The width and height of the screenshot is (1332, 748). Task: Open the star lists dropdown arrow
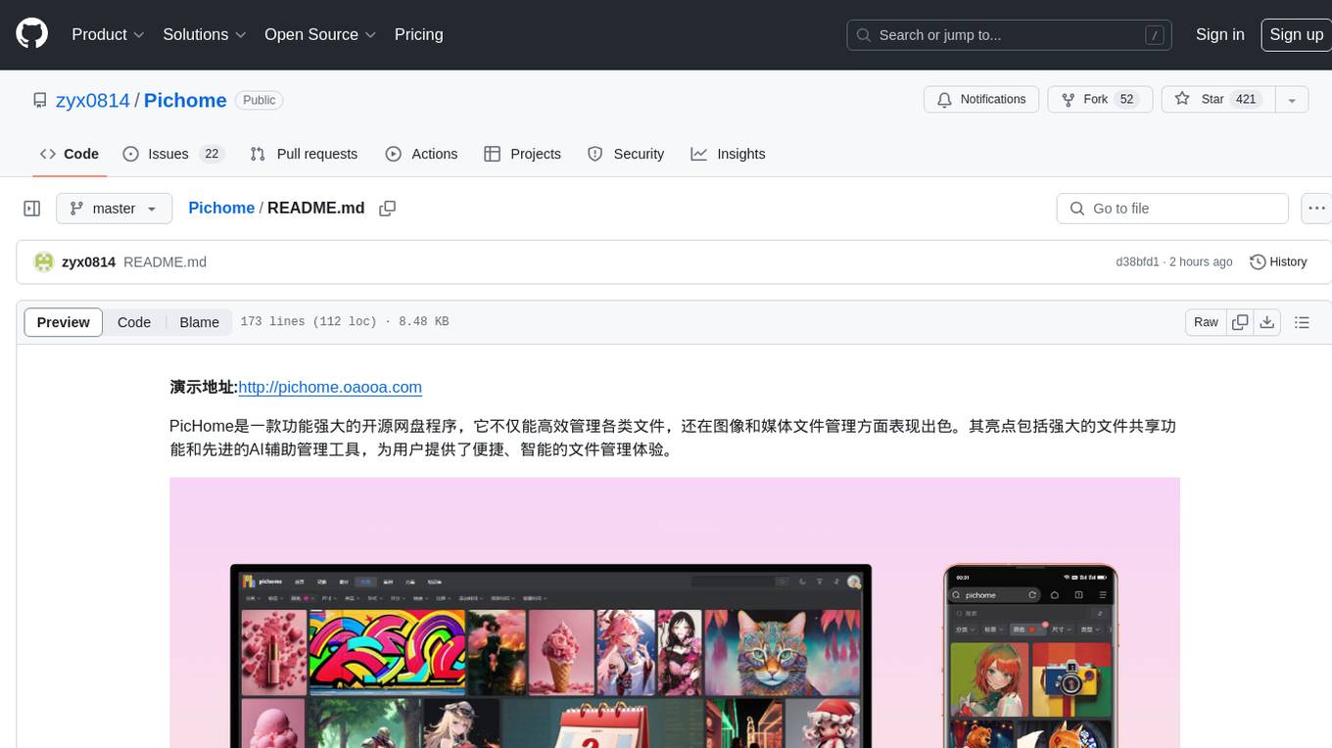point(1292,100)
